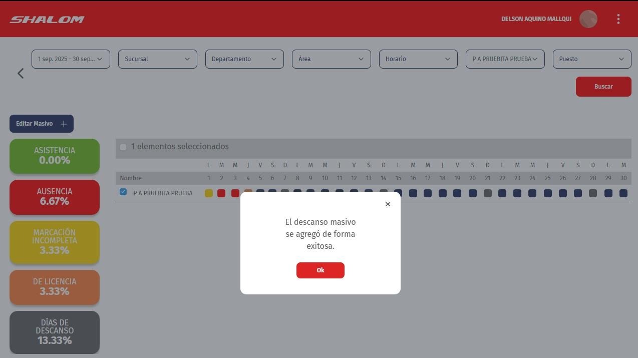Expand the Horario filter dropdown
The image size is (638, 358).
pyautogui.click(x=418, y=59)
